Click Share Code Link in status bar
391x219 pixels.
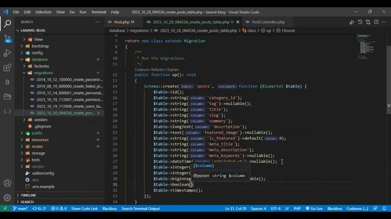[x=84, y=209]
